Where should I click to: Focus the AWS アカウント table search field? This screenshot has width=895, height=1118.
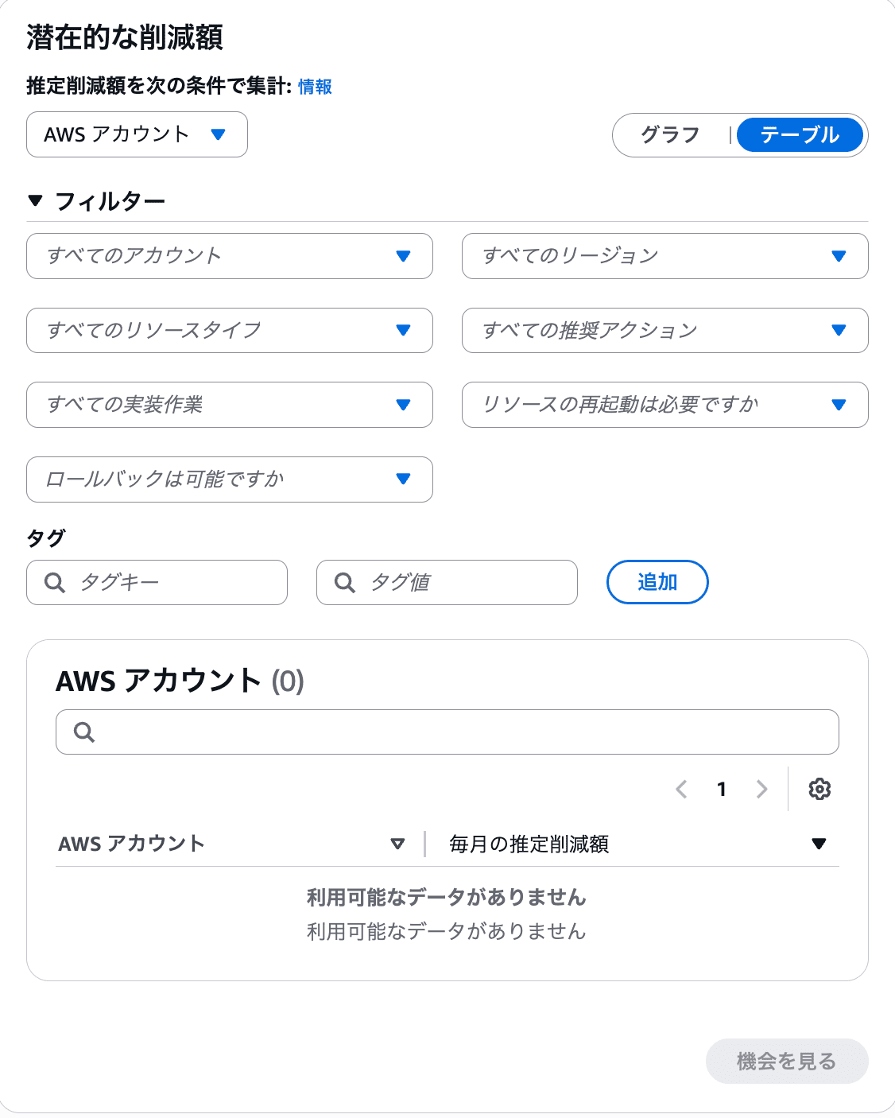461,732
